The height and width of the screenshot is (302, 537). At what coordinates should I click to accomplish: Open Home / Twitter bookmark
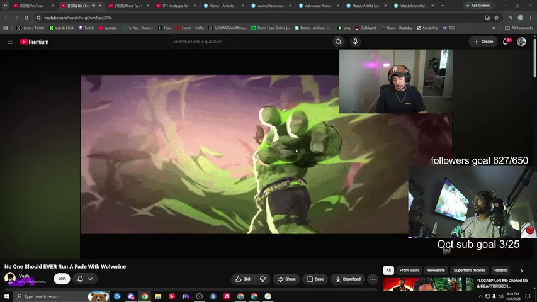pos(30,28)
